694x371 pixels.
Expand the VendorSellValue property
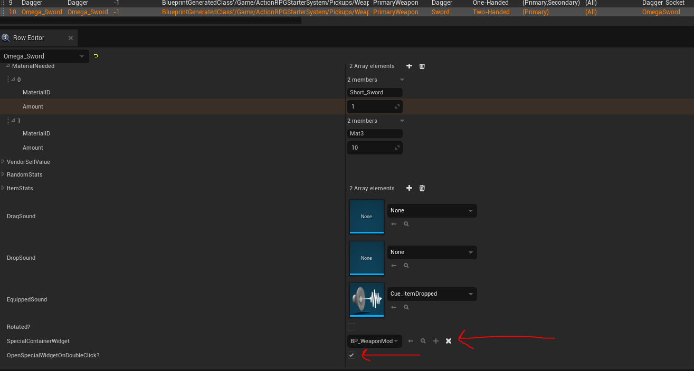pyautogui.click(x=3, y=162)
